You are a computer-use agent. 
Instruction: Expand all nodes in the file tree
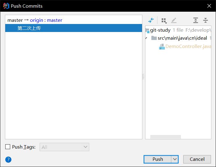pos(196,20)
